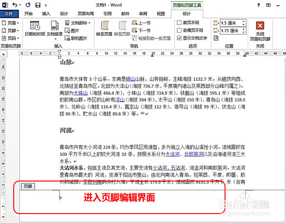Decrease footer distance with 1.75 厘米 spinner down
Screen dimensions: 286x223
(243, 33)
